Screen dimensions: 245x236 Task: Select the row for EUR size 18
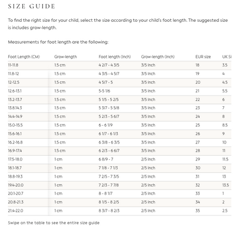pyautogui.click(x=120, y=65)
